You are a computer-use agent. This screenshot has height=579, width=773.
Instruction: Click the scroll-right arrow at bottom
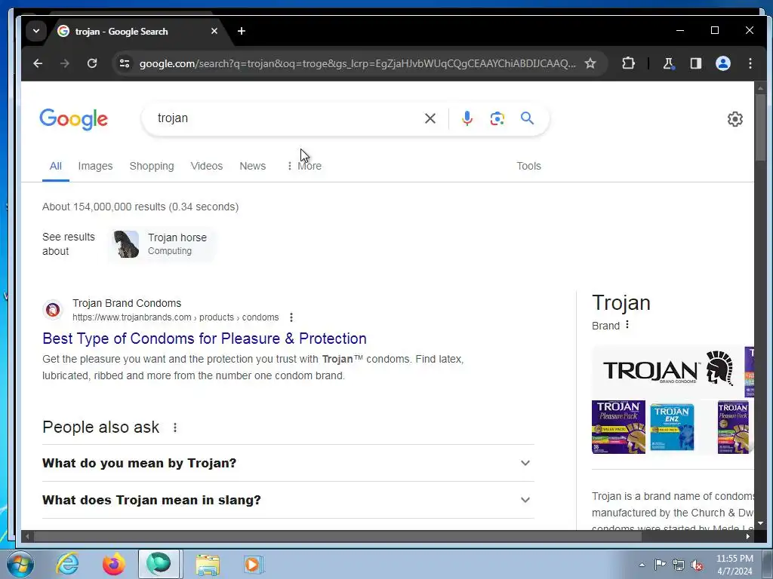[x=748, y=536]
